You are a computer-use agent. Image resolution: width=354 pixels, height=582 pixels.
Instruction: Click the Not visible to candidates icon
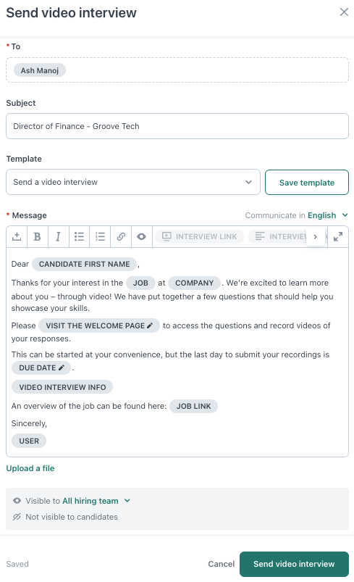click(17, 517)
